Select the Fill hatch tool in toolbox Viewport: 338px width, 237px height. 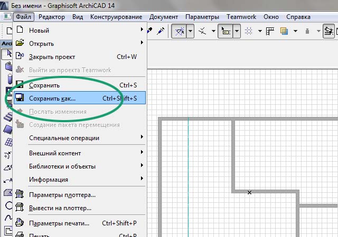click(7, 193)
